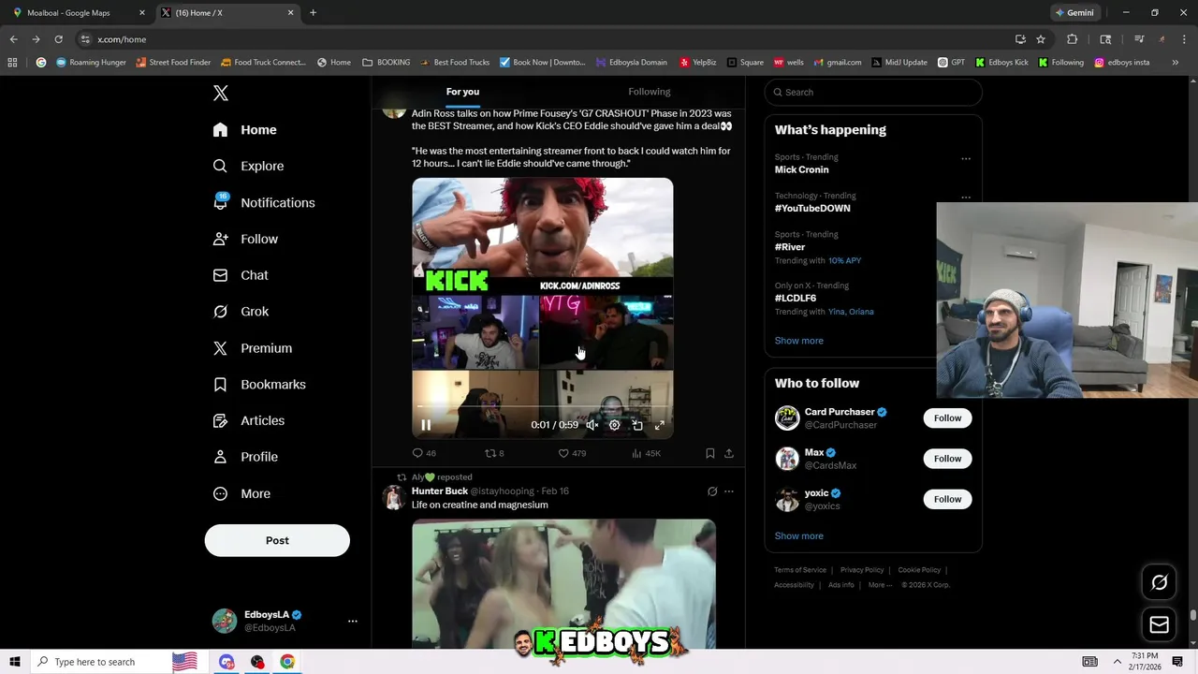Expand the video to fullscreen
The image size is (1198, 674).
pyautogui.click(x=660, y=425)
